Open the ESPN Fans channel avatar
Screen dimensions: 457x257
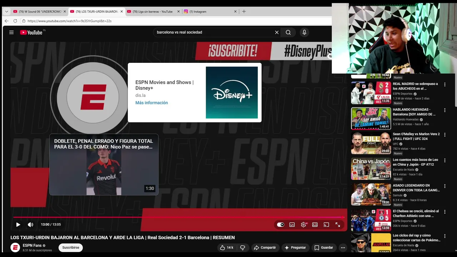point(15,247)
